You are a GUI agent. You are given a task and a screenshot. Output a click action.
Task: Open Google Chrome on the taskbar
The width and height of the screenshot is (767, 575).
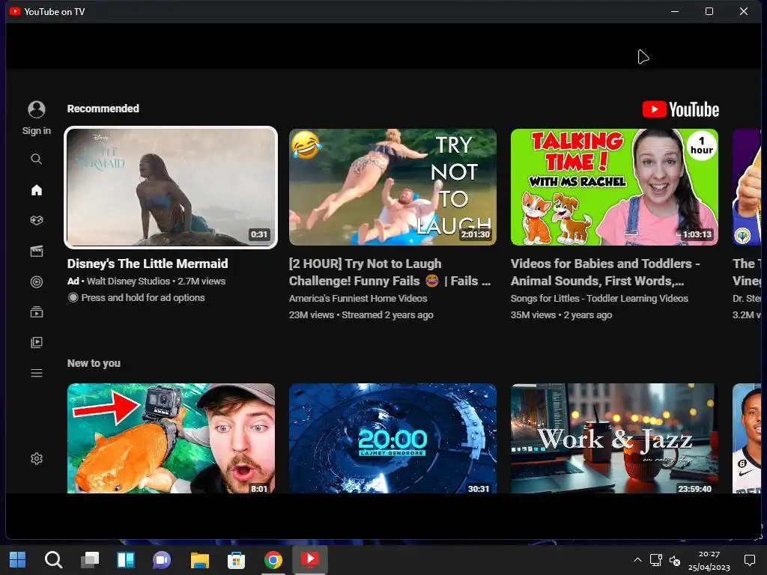pos(273,560)
